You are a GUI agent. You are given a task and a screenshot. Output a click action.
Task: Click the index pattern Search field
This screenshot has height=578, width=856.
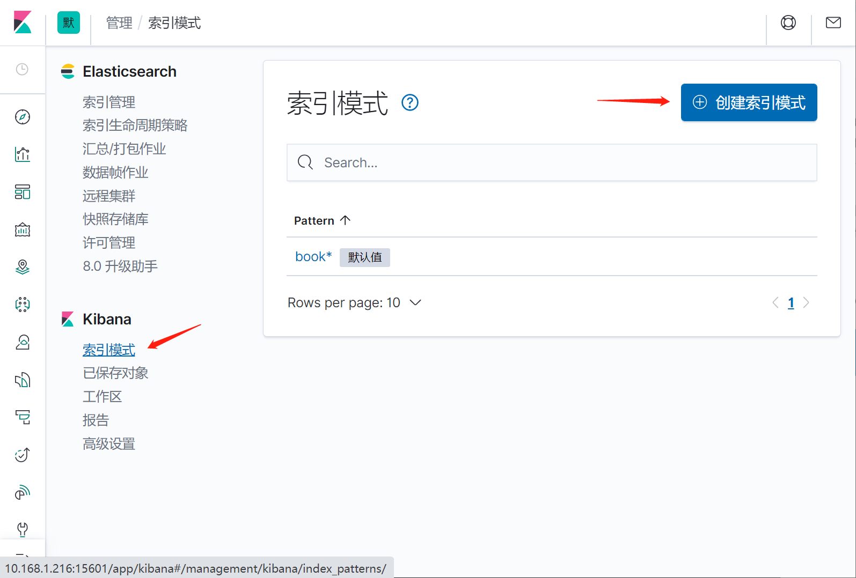tap(552, 162)
